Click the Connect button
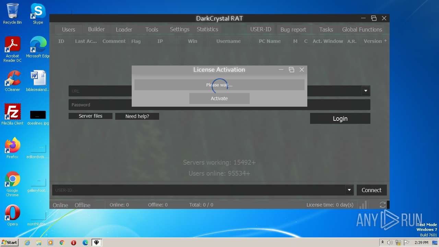Screen dimensions: 439x247 [371, 190]
